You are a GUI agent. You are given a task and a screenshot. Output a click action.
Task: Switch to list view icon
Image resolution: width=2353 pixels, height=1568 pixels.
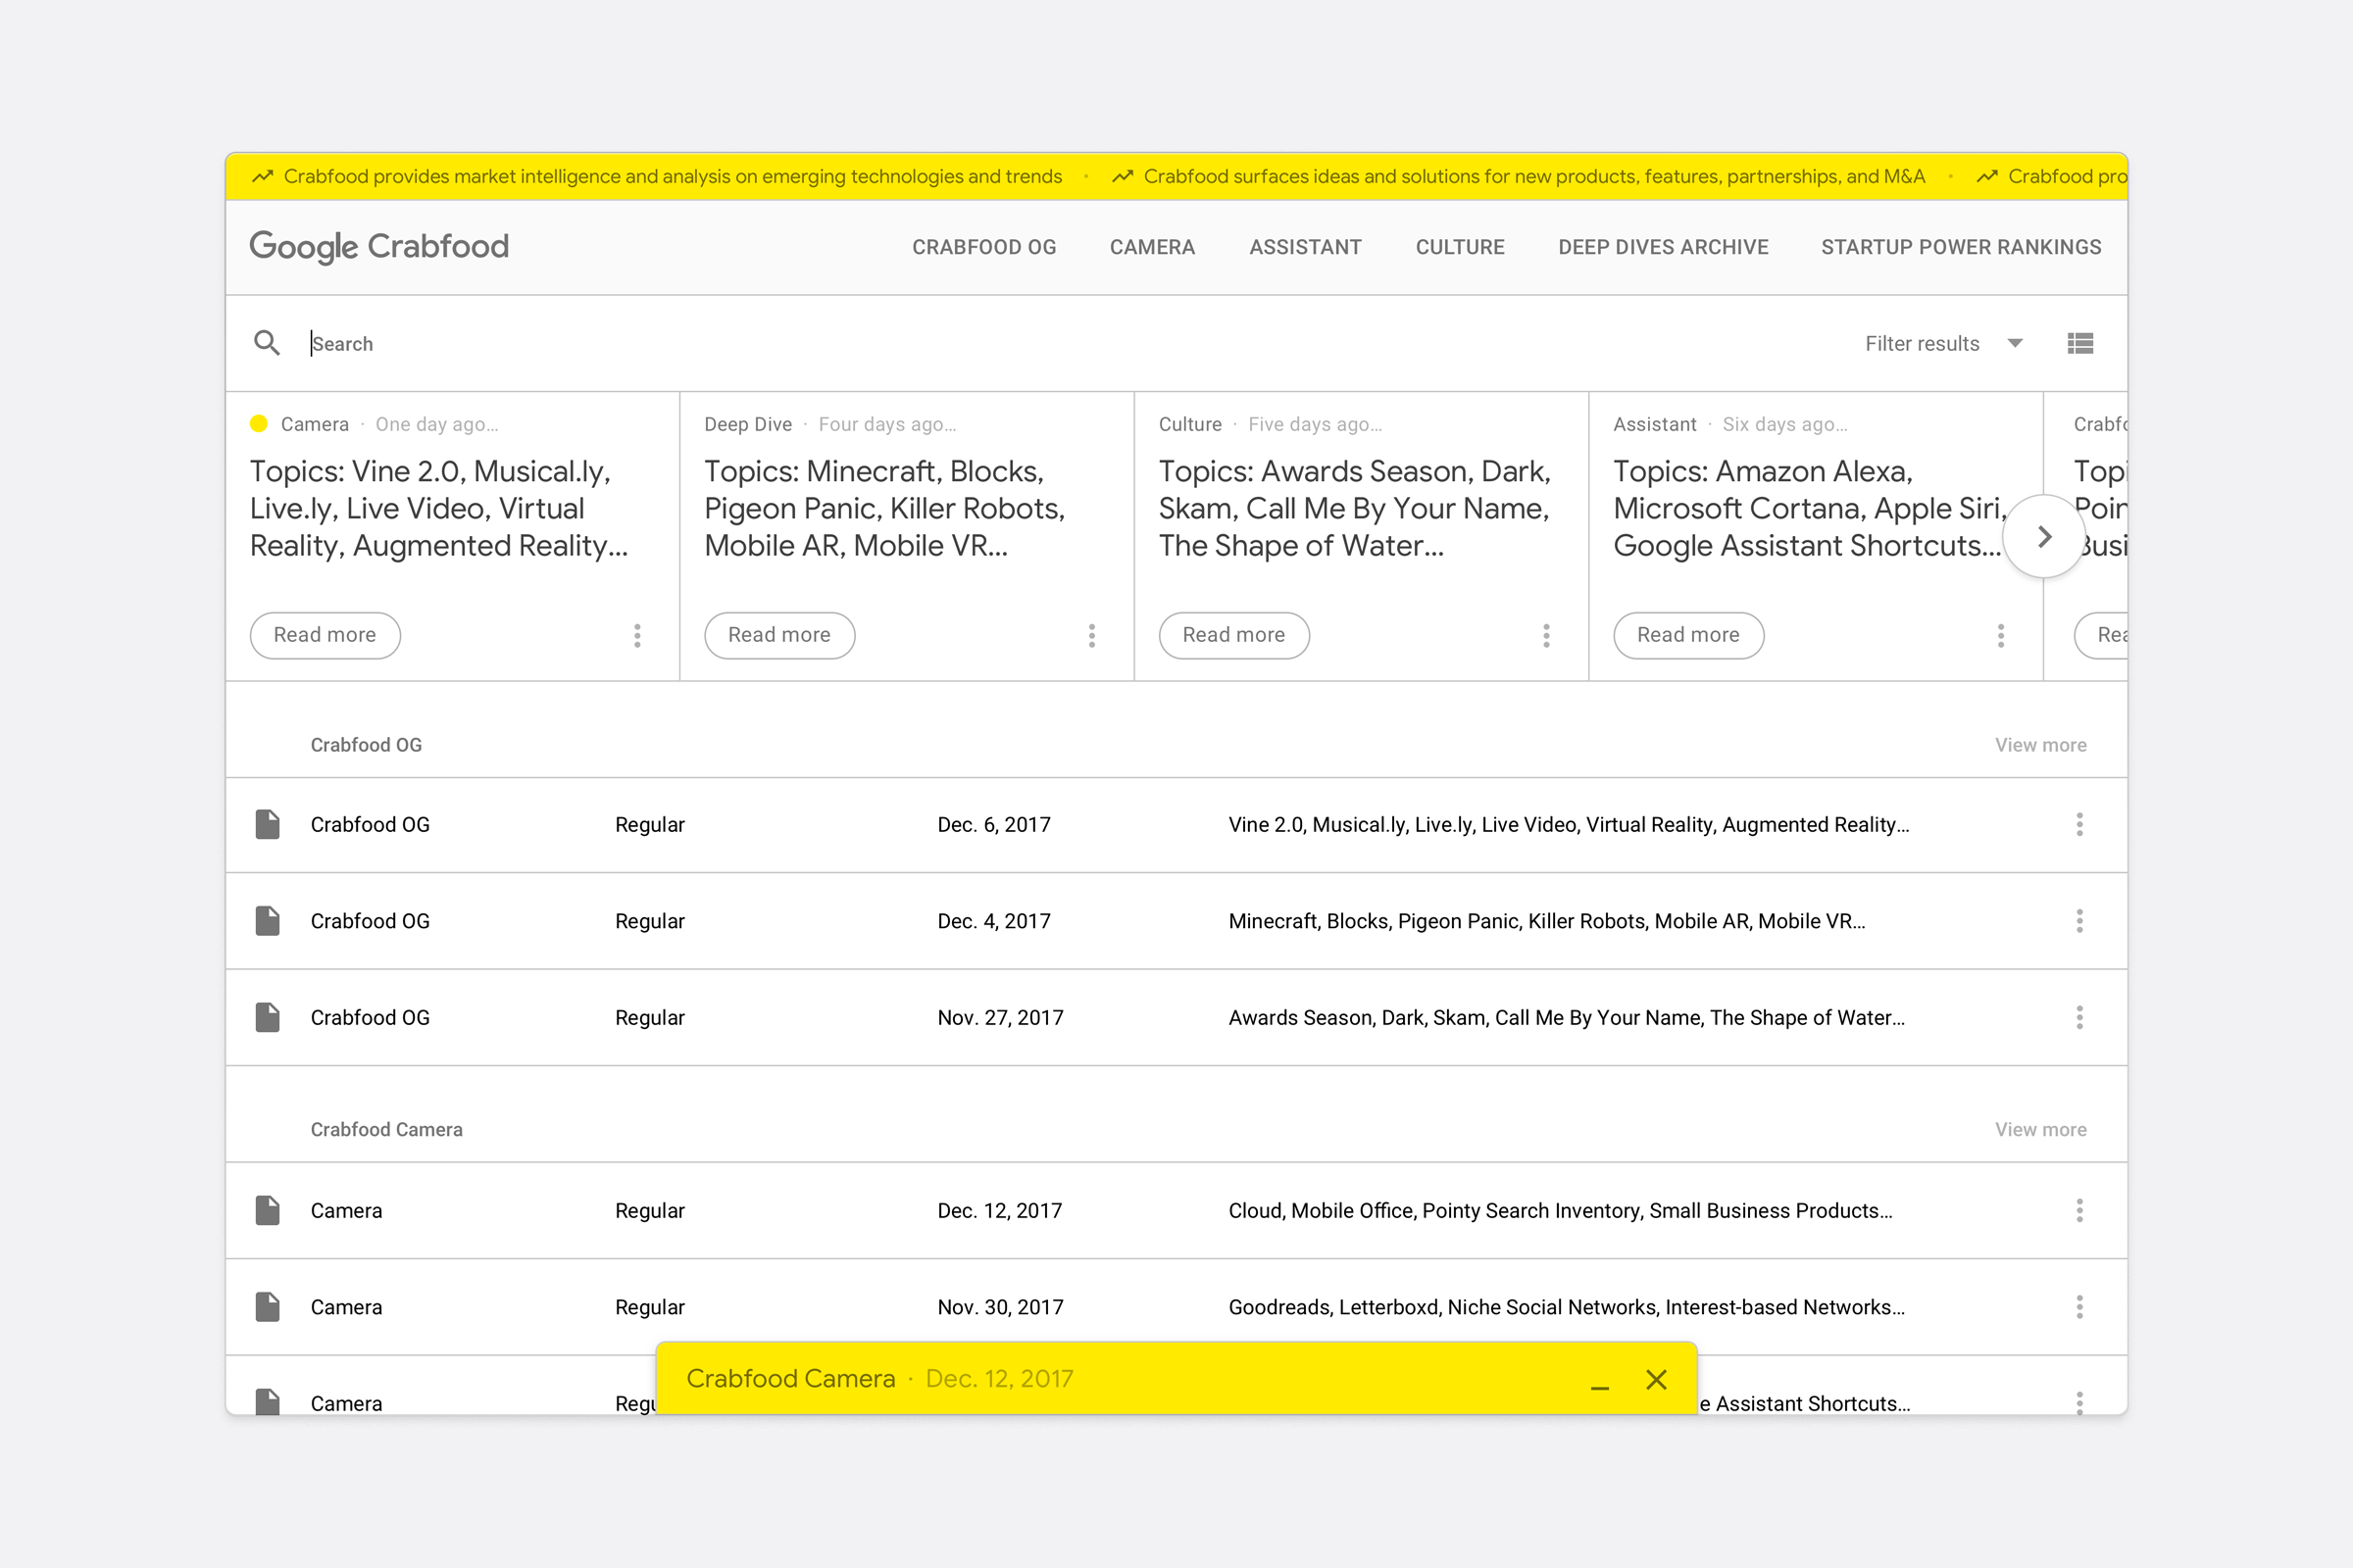tap(2079, 343)
